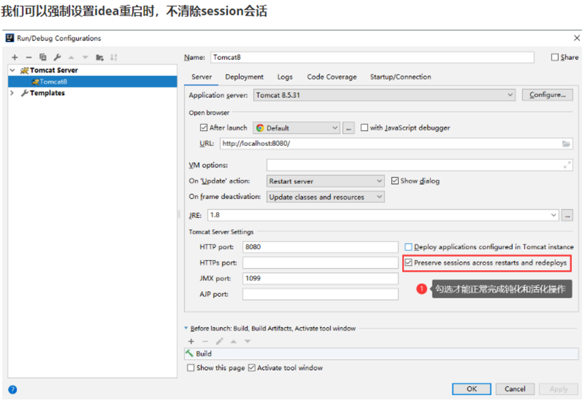Image resolution: width=583 pixels, height=401 pixels.
Task: Click VM options input field
Action: click(419, 165)
